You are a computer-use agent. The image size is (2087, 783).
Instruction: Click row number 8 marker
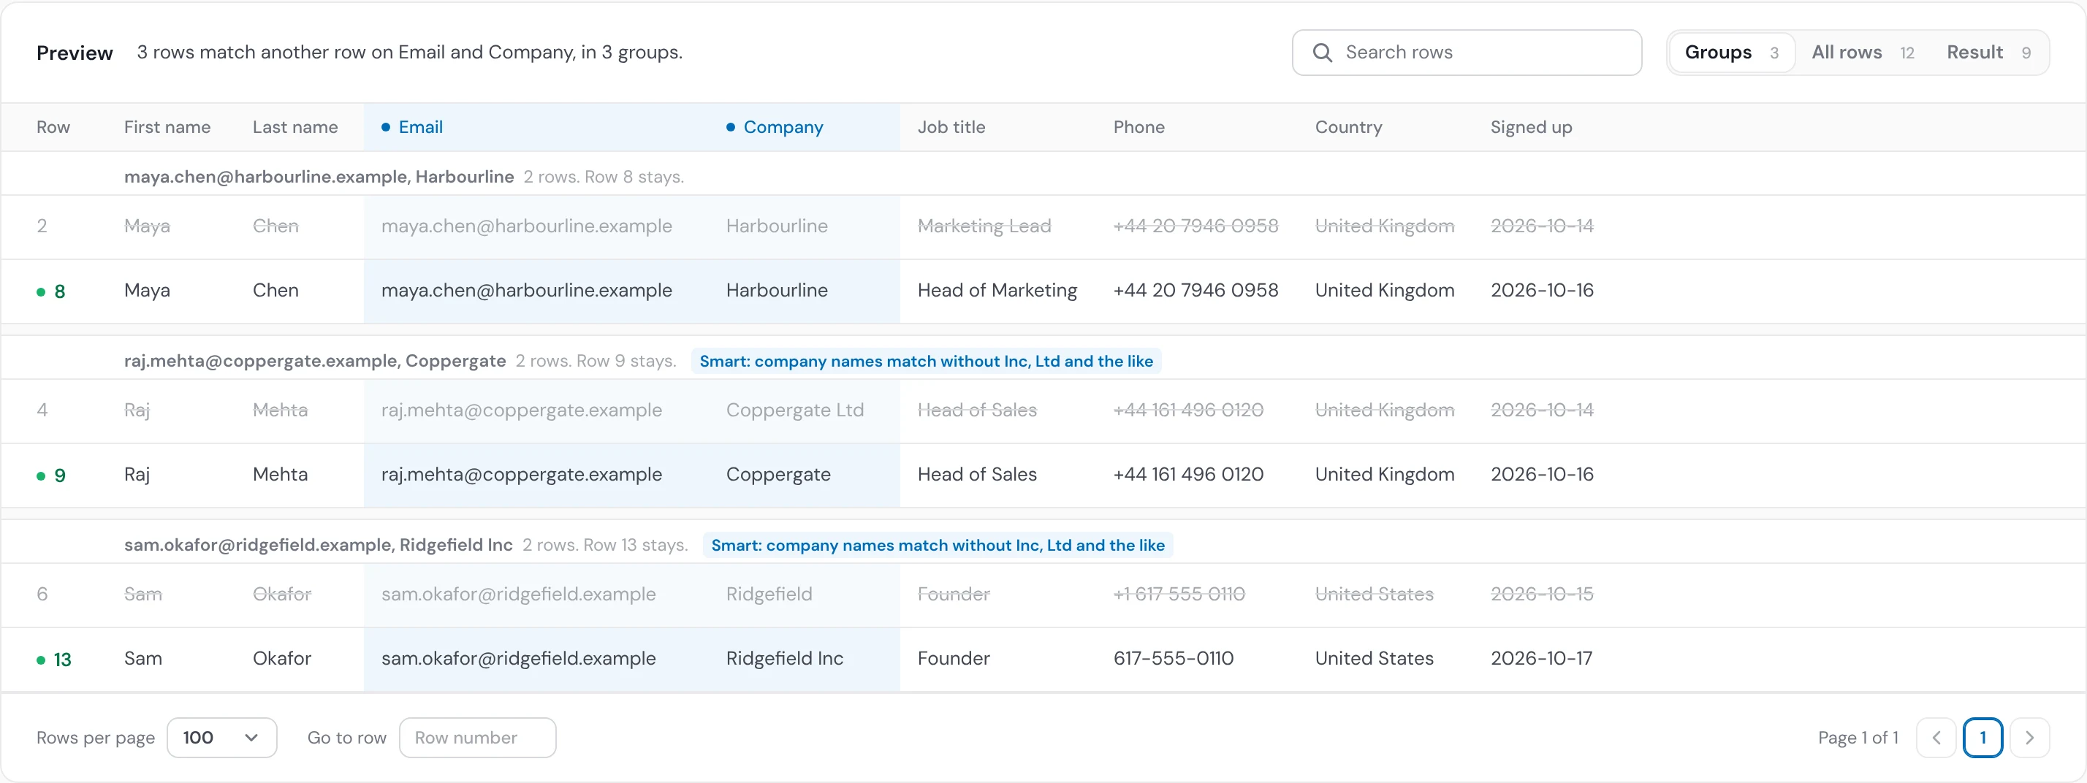click(x=52, y=291)
